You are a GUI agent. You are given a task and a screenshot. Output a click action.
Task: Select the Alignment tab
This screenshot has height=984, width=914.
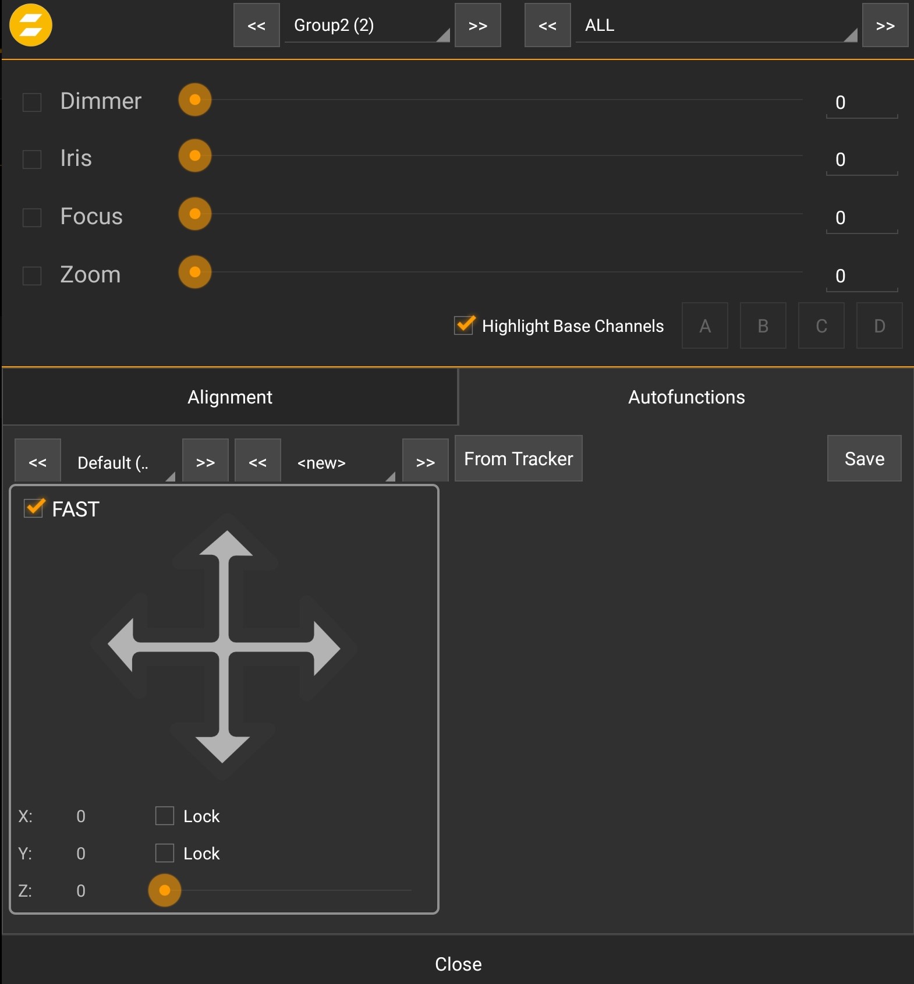coord(230,397)
